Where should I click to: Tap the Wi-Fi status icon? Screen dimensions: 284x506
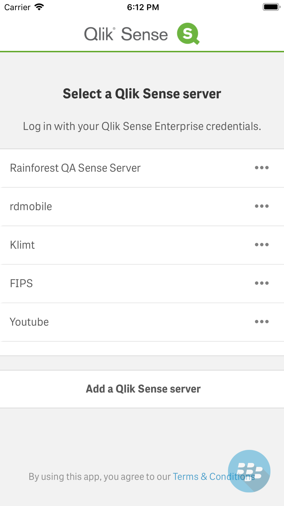tap(39, 7)
